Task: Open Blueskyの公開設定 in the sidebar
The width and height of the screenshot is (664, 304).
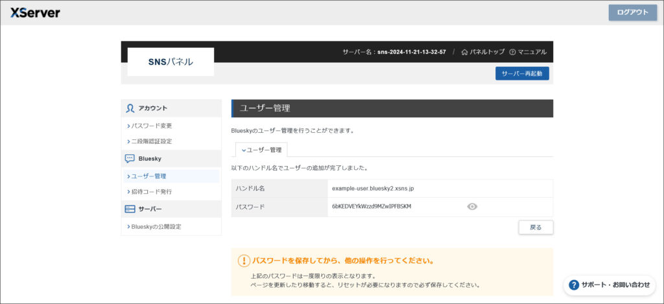Action: click(156, 227)
